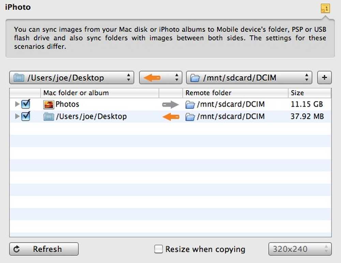This screenshot has height=263, width=341.
Task: Open the sync direction arrow dropdown
Action: pos(161,78)
